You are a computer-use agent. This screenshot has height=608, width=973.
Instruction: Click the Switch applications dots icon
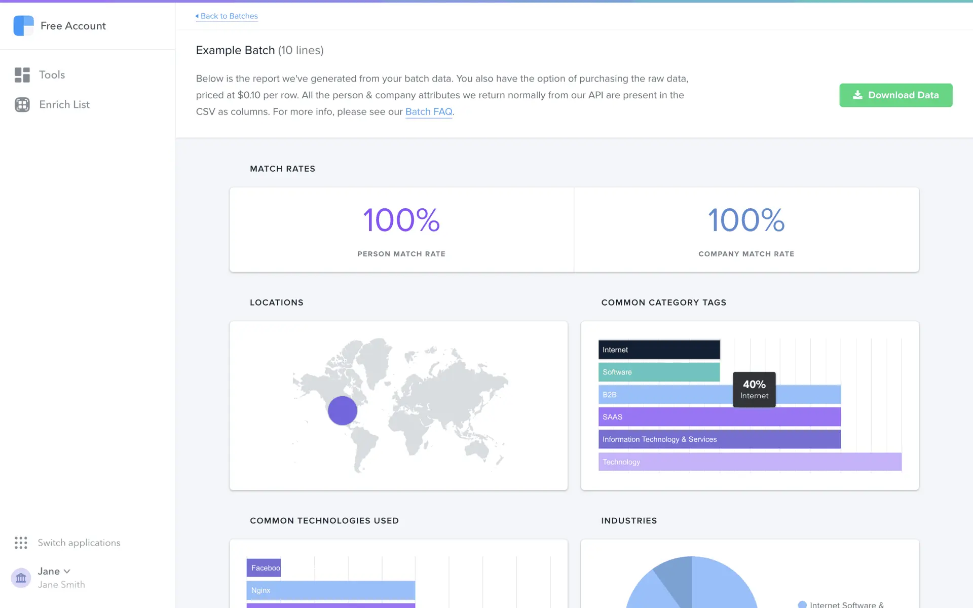[21, 543]
